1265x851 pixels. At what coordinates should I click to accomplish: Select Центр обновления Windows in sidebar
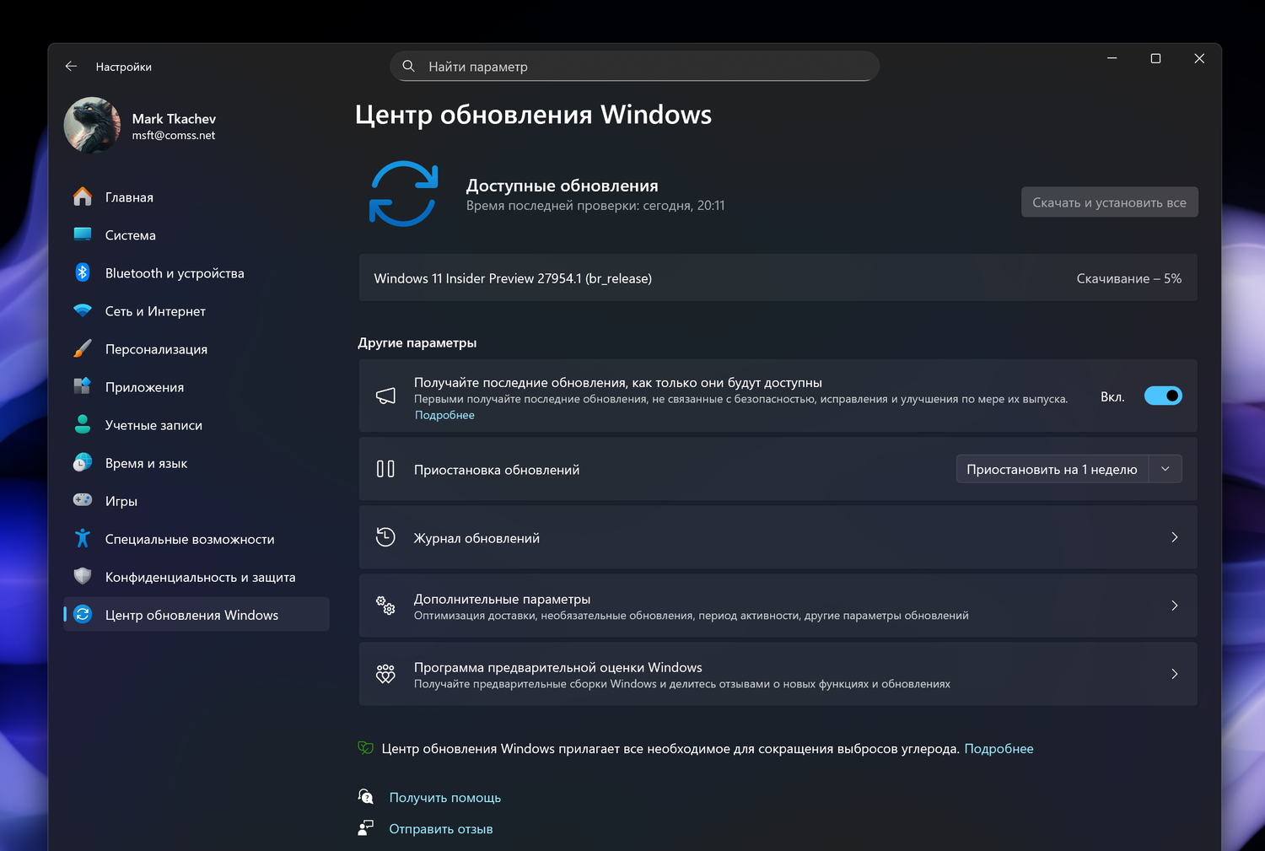(191, 614)
